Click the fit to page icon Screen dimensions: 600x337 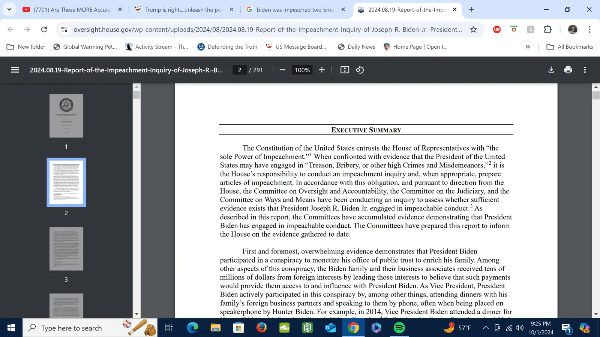(345, 70)
